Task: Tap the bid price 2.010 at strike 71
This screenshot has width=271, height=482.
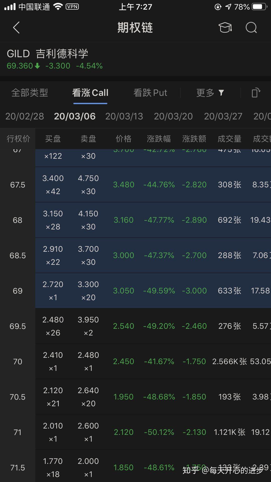Action: 53,426
